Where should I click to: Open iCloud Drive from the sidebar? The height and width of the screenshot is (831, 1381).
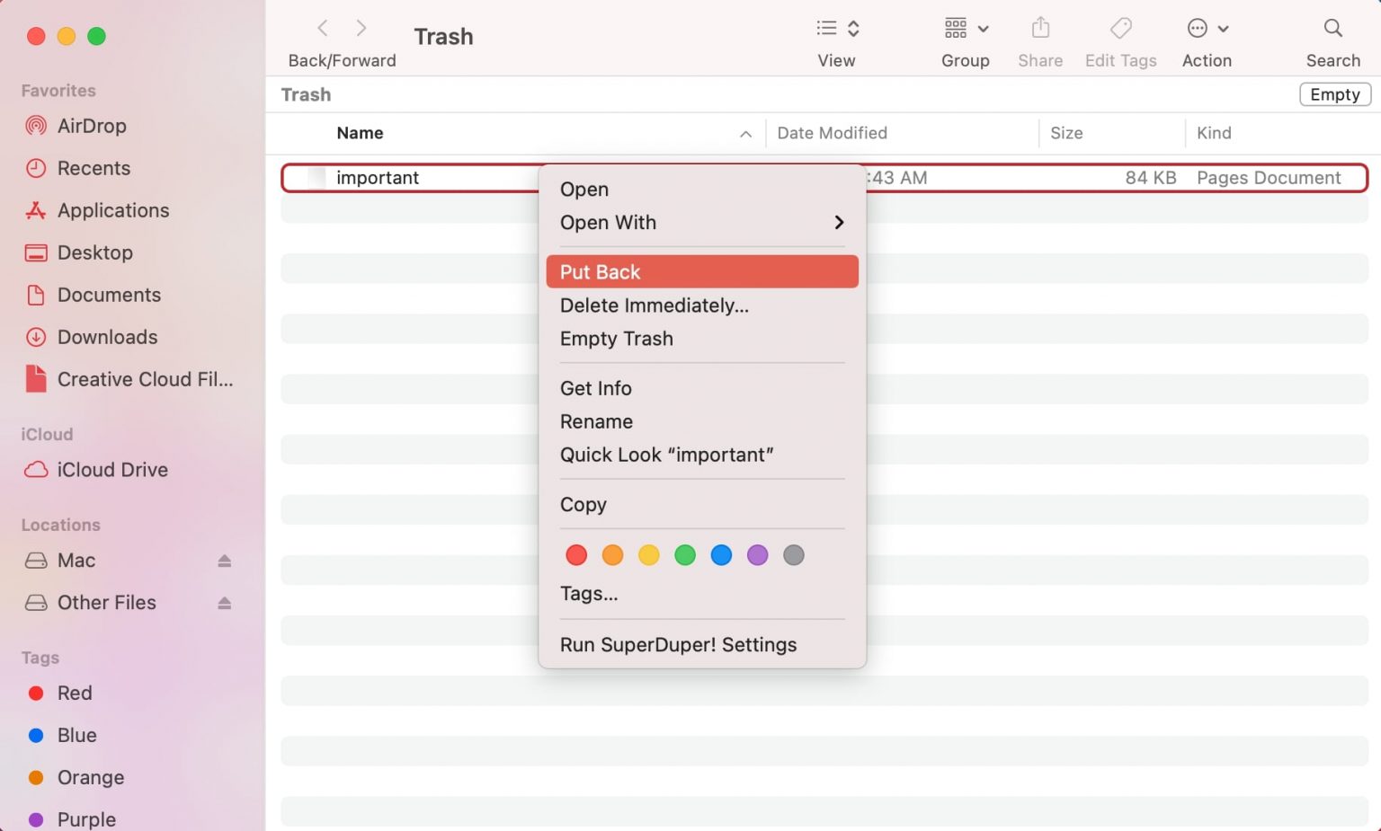click(x=112, y=469)
